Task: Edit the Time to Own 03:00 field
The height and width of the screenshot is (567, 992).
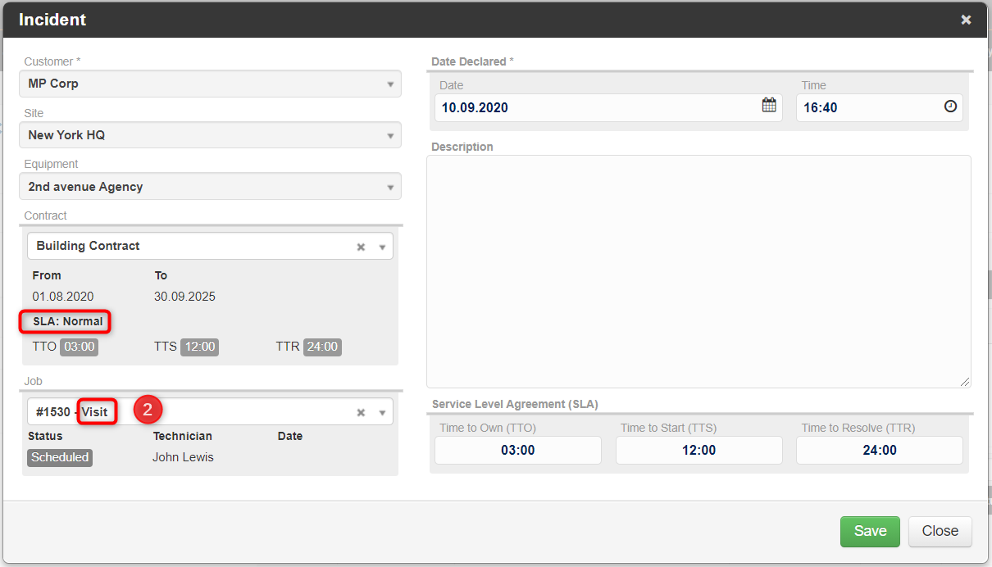Action: 518,450
